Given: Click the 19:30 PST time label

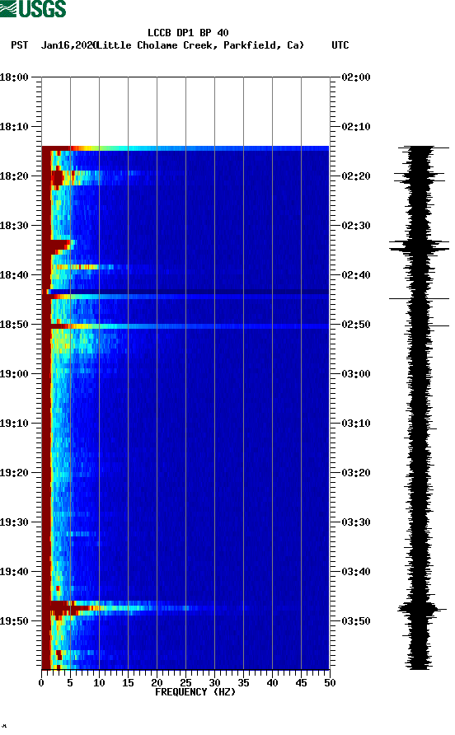Looking at the screenshot, I should [14, 522].
